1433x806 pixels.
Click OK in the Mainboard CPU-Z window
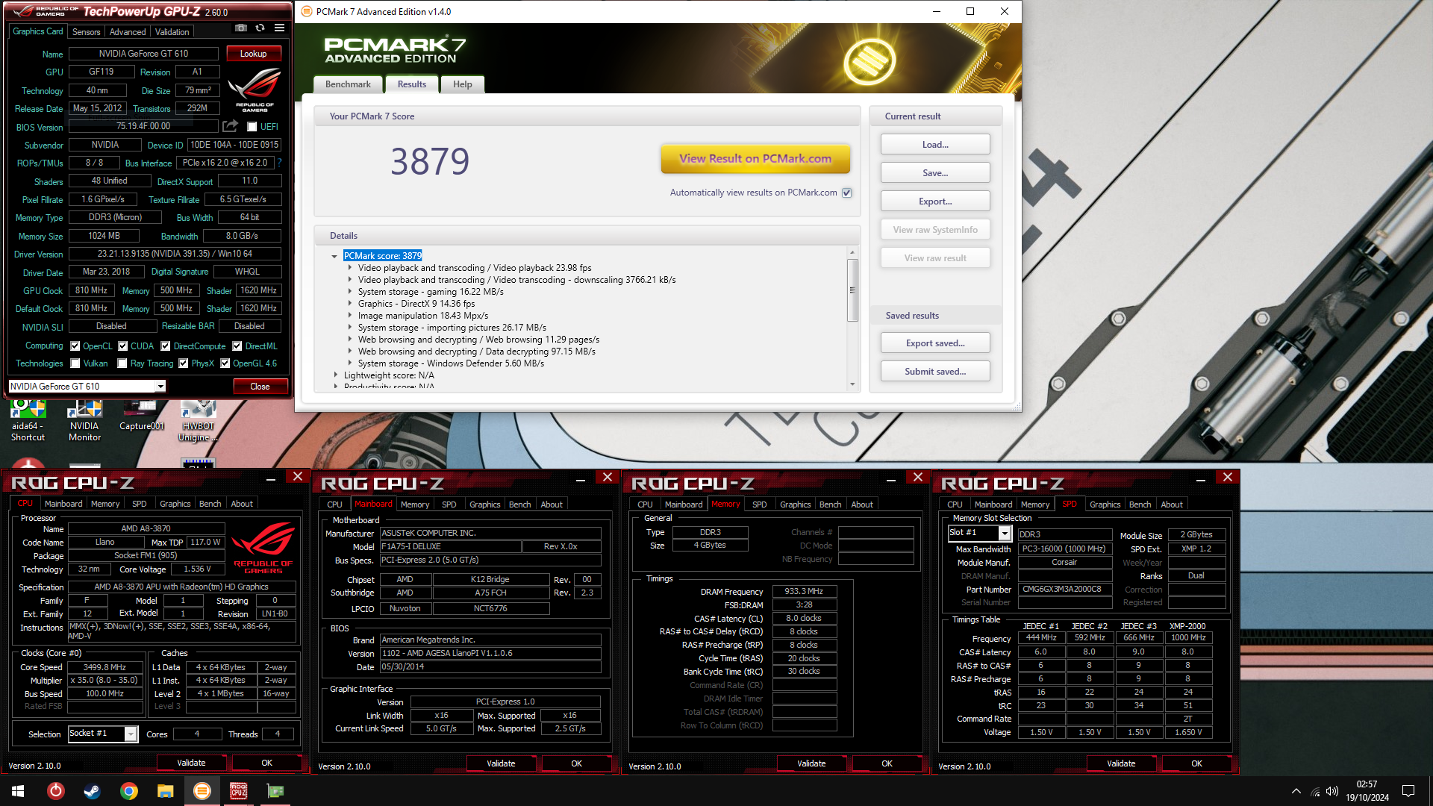pyautogui.click(x=576, y=763)
